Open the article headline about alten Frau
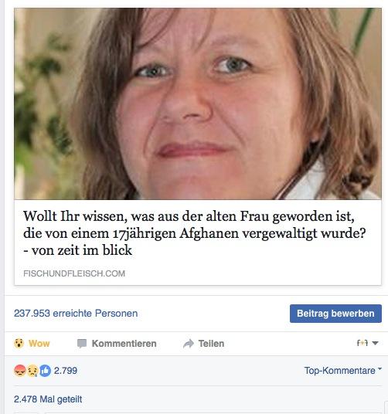The image size is (388, 414). (194, 233)
